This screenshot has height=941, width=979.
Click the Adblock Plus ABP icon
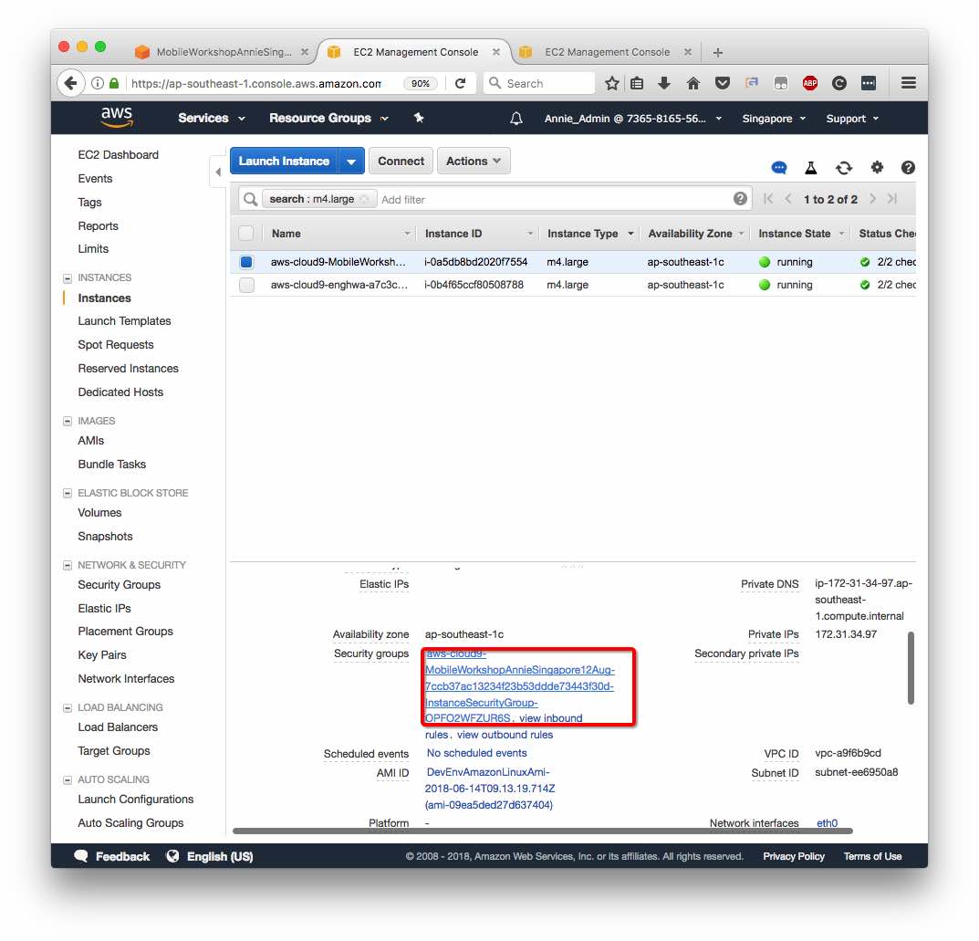pos(810,83)
